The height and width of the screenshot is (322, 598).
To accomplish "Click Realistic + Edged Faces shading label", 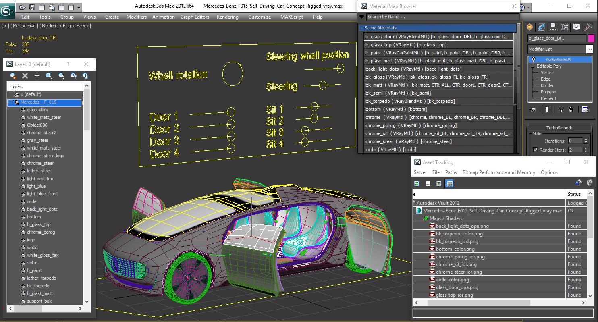I will coord(66,26).
